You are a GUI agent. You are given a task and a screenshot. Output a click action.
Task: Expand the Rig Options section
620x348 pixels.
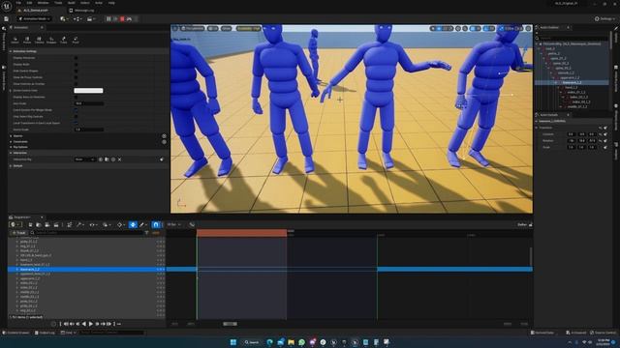click(x=11, y=147)
